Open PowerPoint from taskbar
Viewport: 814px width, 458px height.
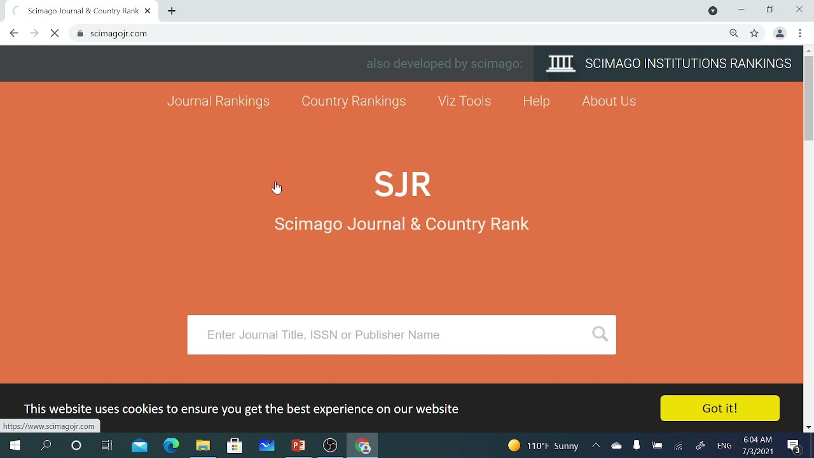pyautogui.click(x=298, y=446)
